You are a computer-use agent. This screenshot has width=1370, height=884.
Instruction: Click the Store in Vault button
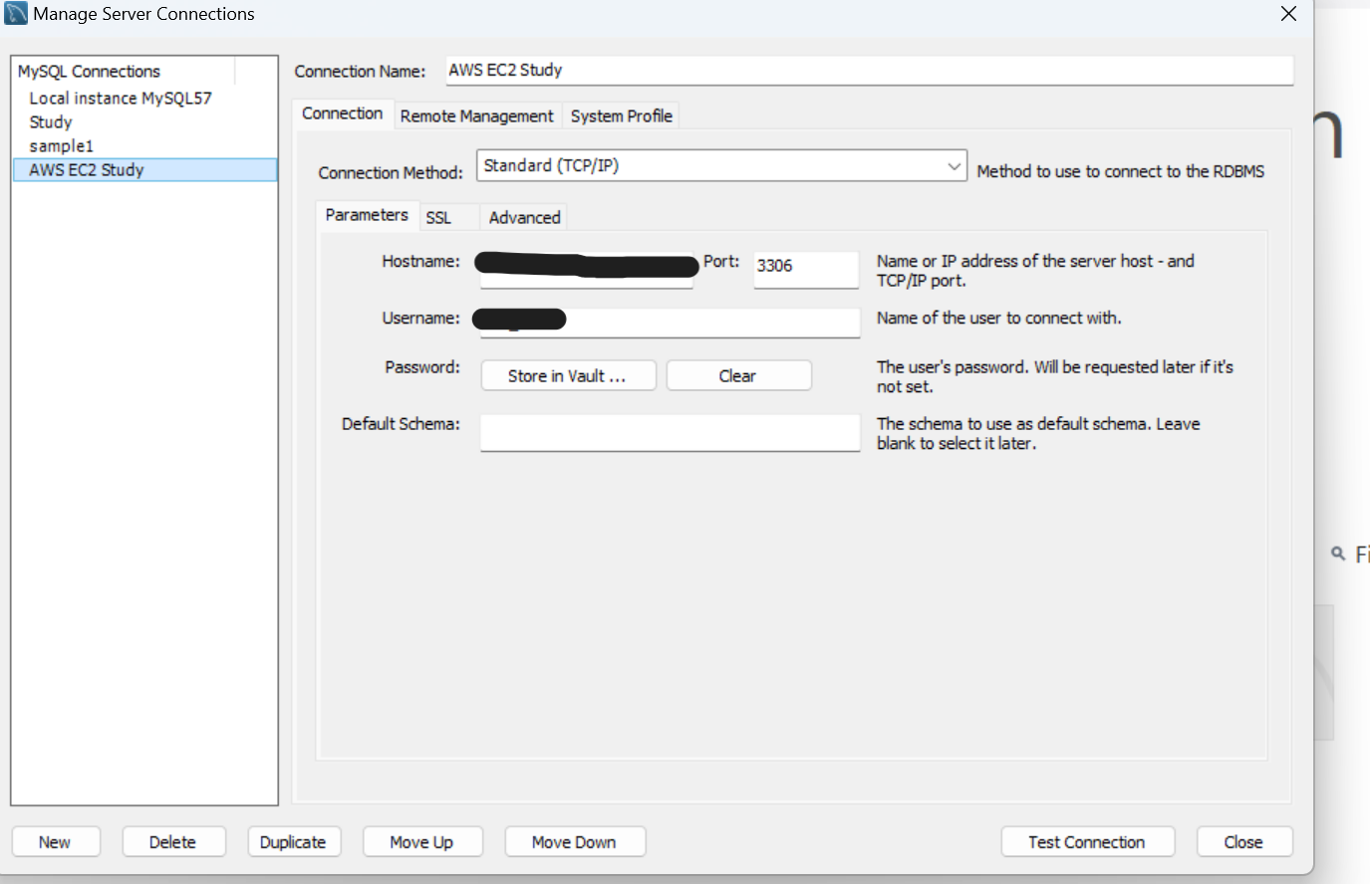[568, 376]
